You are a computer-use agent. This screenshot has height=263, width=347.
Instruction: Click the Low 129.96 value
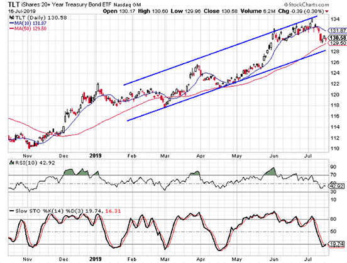(x=185, y=11)
